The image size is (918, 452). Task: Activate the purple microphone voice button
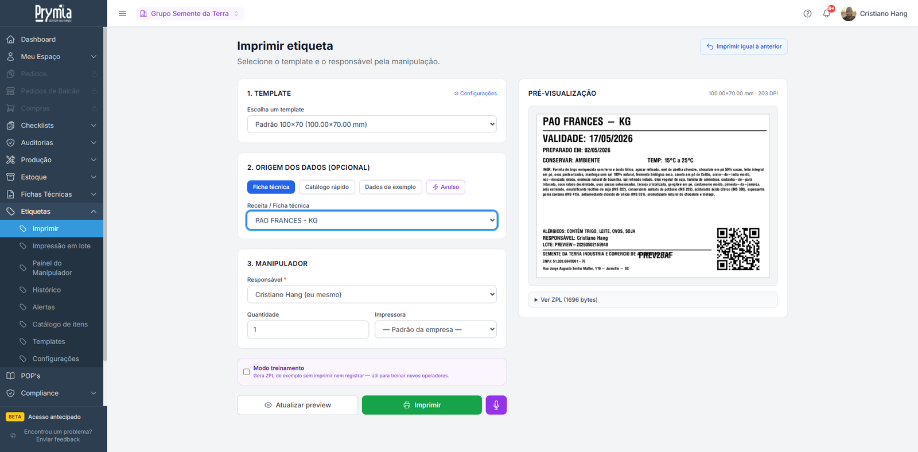[x=496, y=405]
